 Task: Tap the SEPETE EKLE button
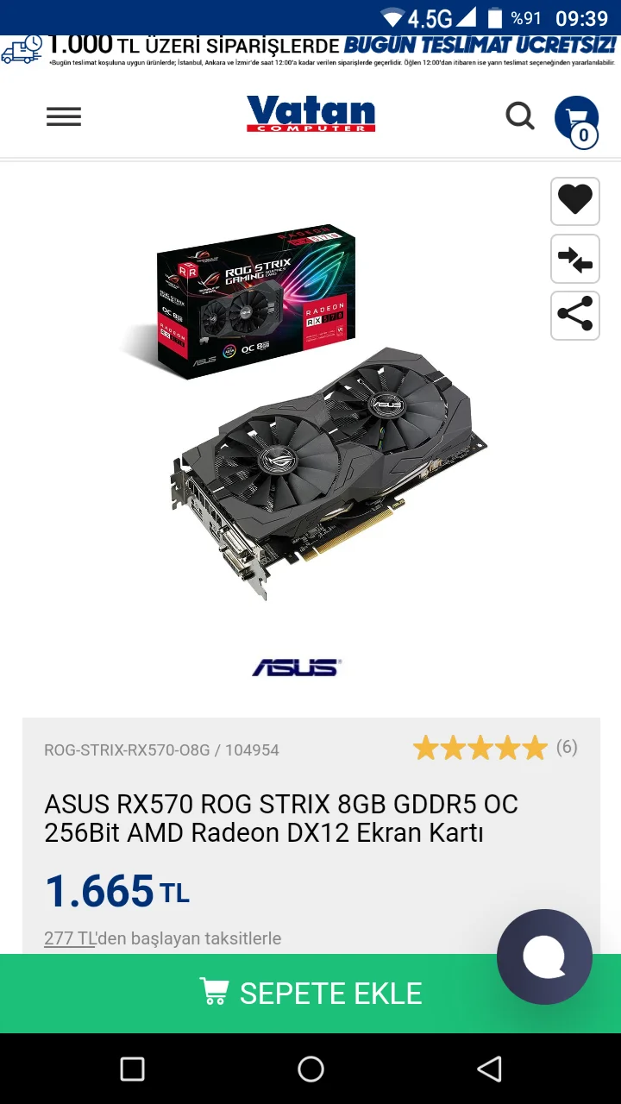coord(310,994)
